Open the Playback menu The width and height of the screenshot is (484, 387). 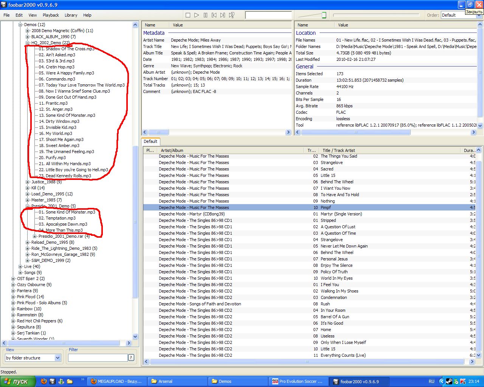pos(51,15)
